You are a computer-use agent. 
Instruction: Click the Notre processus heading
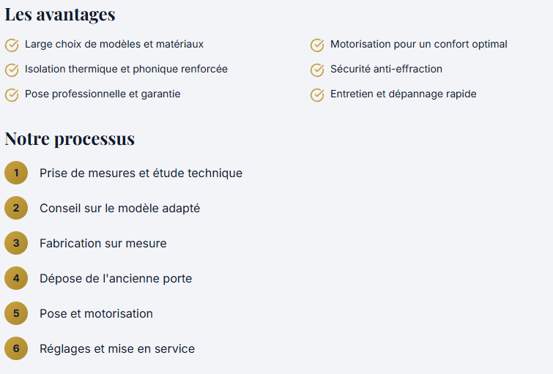[x=70, y=139]
